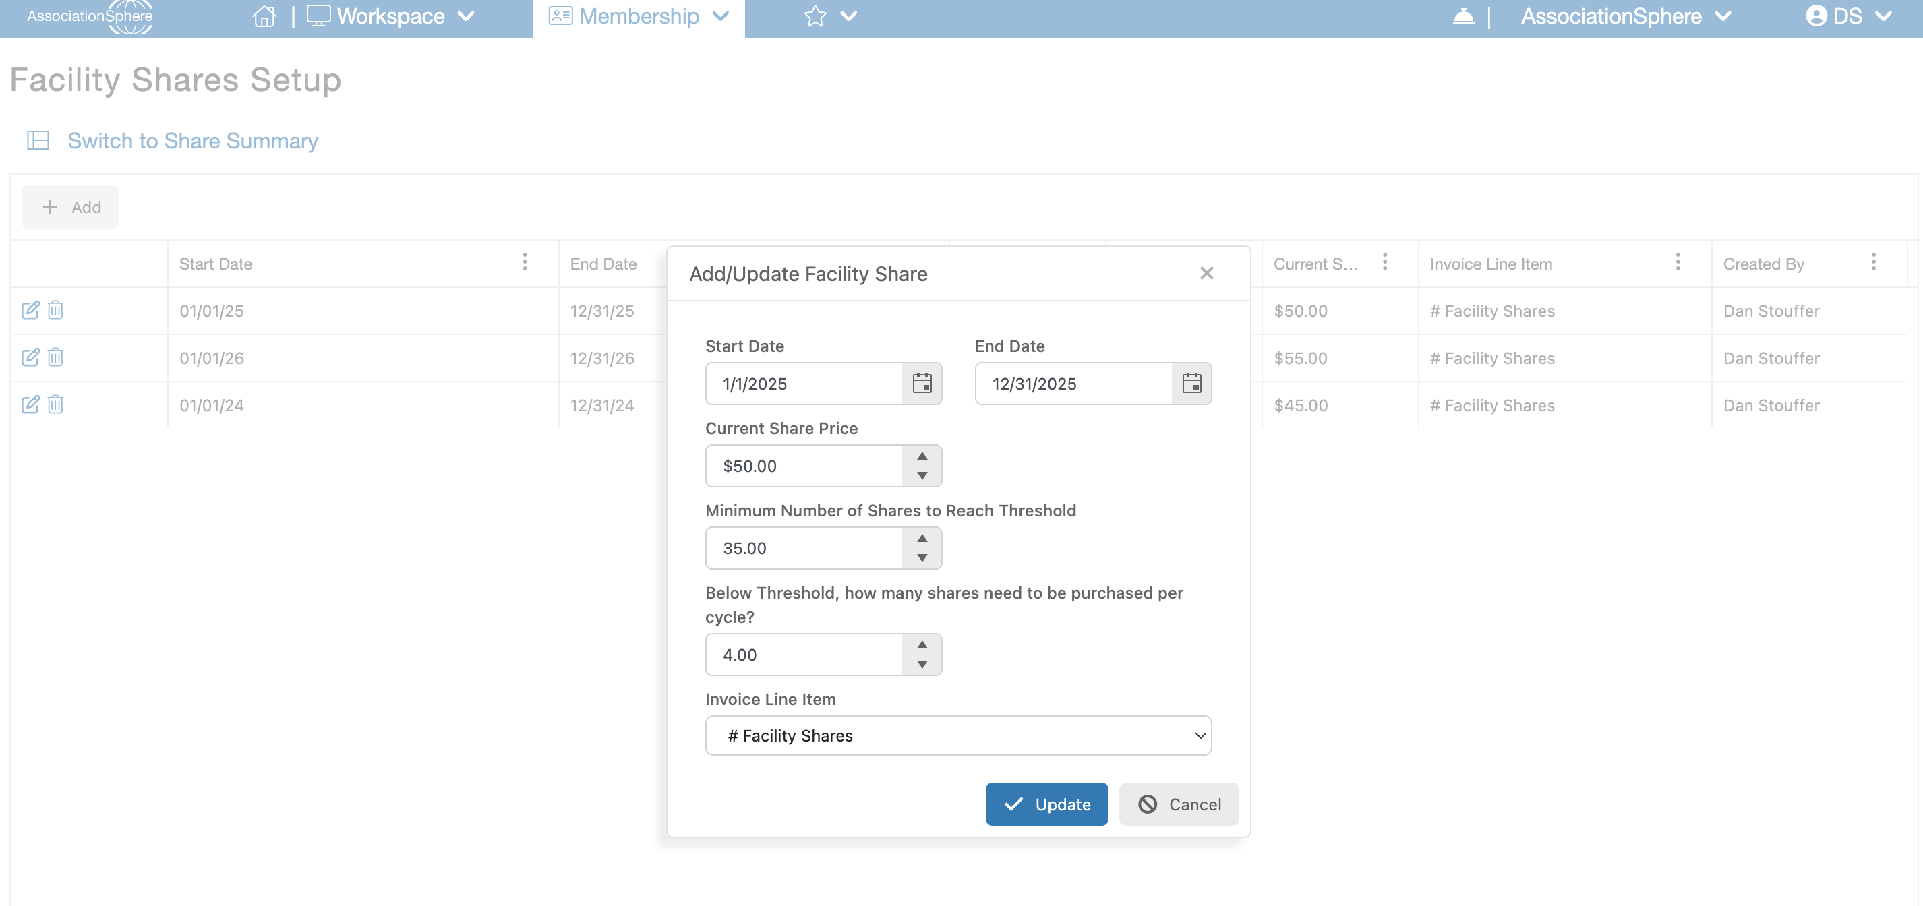Click the AssociationSphere logo
The image size is (1923, 906).
pyautogui.click(x=90, y=16)
